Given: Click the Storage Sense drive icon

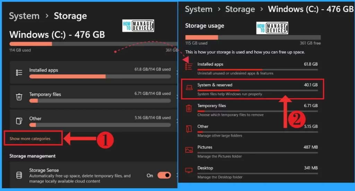Looking at the screenshot, I should click(x=19, y=175).
